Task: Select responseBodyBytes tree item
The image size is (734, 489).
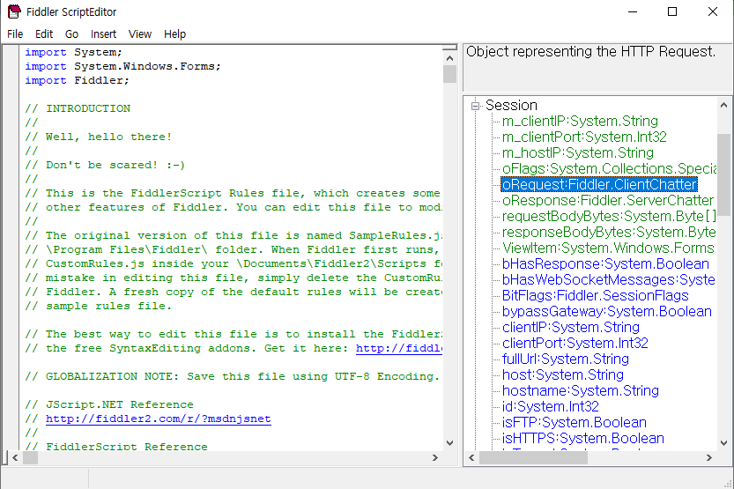Action: pyautogui.click(x=609, y=233)
